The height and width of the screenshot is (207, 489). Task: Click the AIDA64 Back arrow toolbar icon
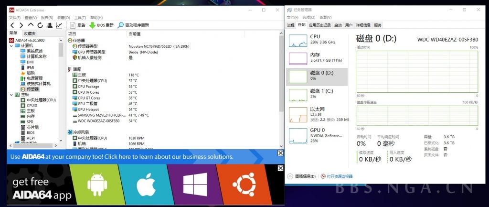click(12, 25)
